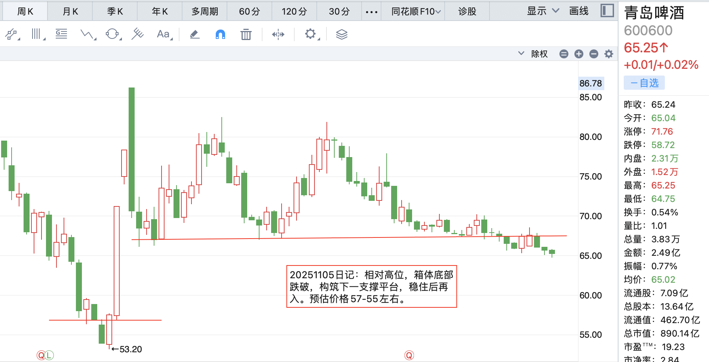
Task: Click the change text +0.01/+0.02%
Action: (661, 65)
